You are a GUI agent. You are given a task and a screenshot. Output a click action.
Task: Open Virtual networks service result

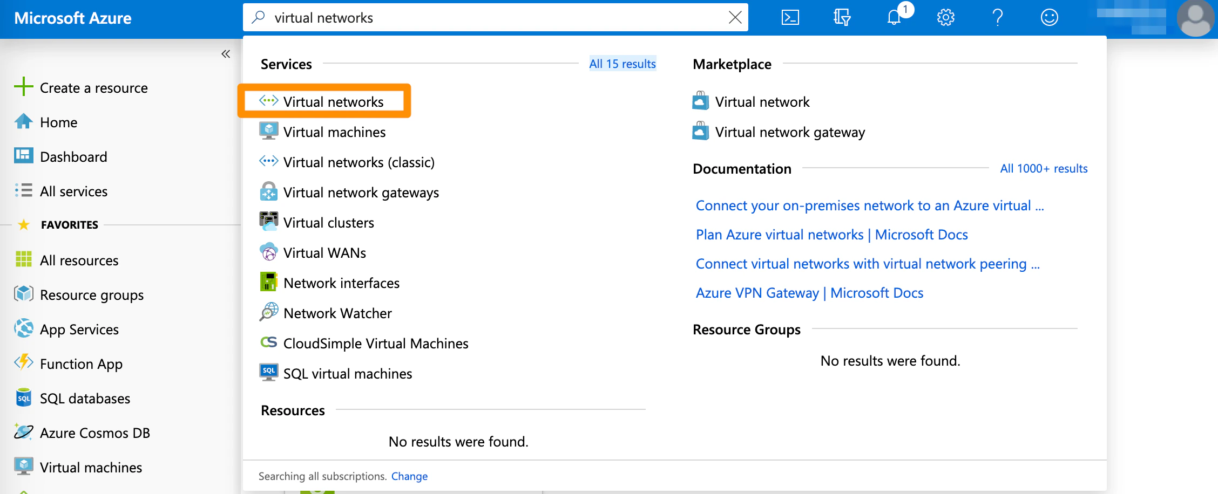[333, 101]
